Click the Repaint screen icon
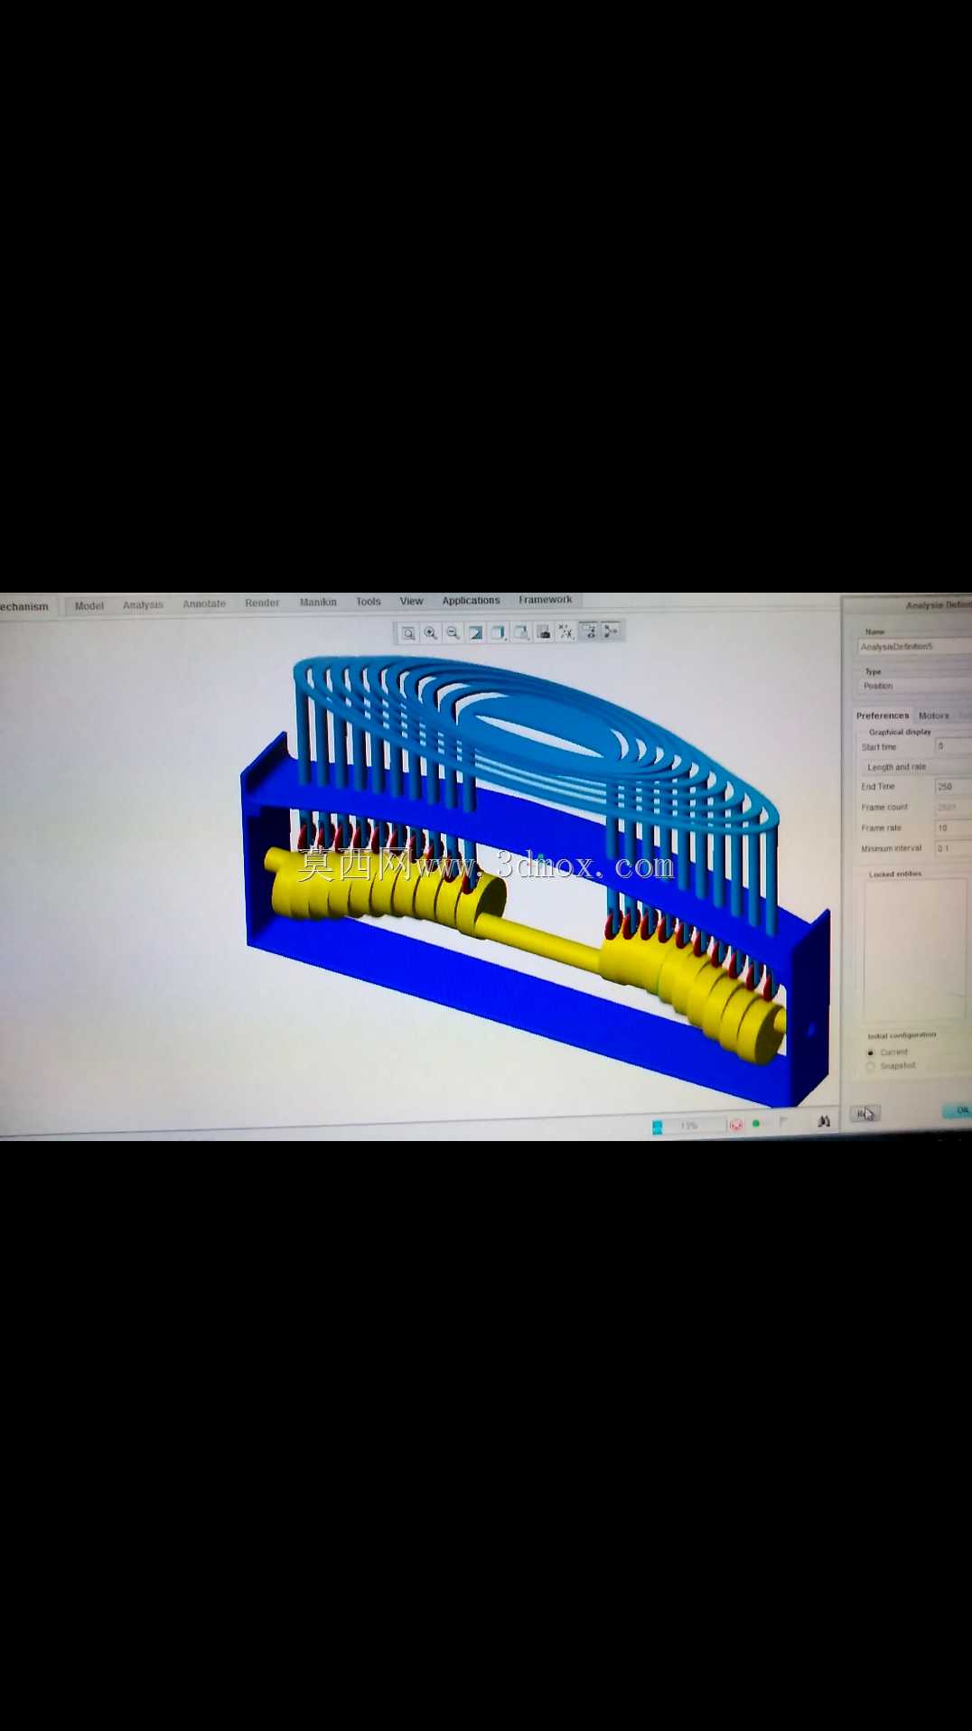The image size is (972, 1731). point(476,632)
